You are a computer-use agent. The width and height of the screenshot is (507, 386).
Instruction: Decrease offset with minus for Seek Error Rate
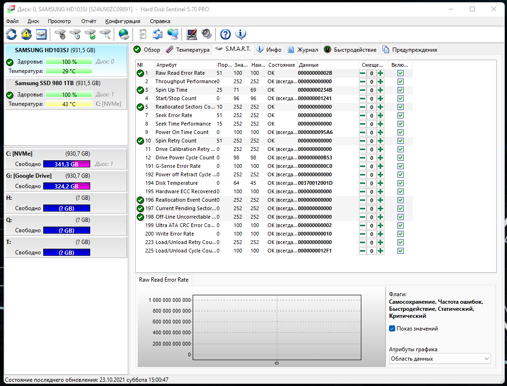click(x=363, y=116)
